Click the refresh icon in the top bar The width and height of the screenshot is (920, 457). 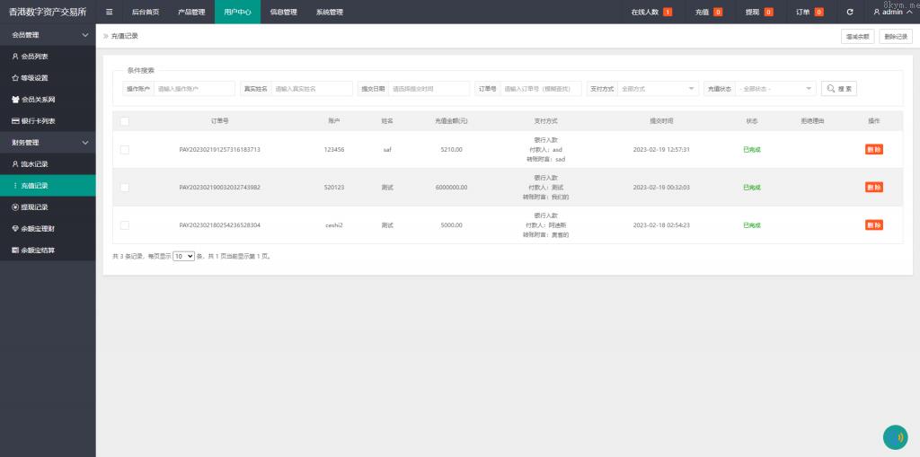click(850, 12)
